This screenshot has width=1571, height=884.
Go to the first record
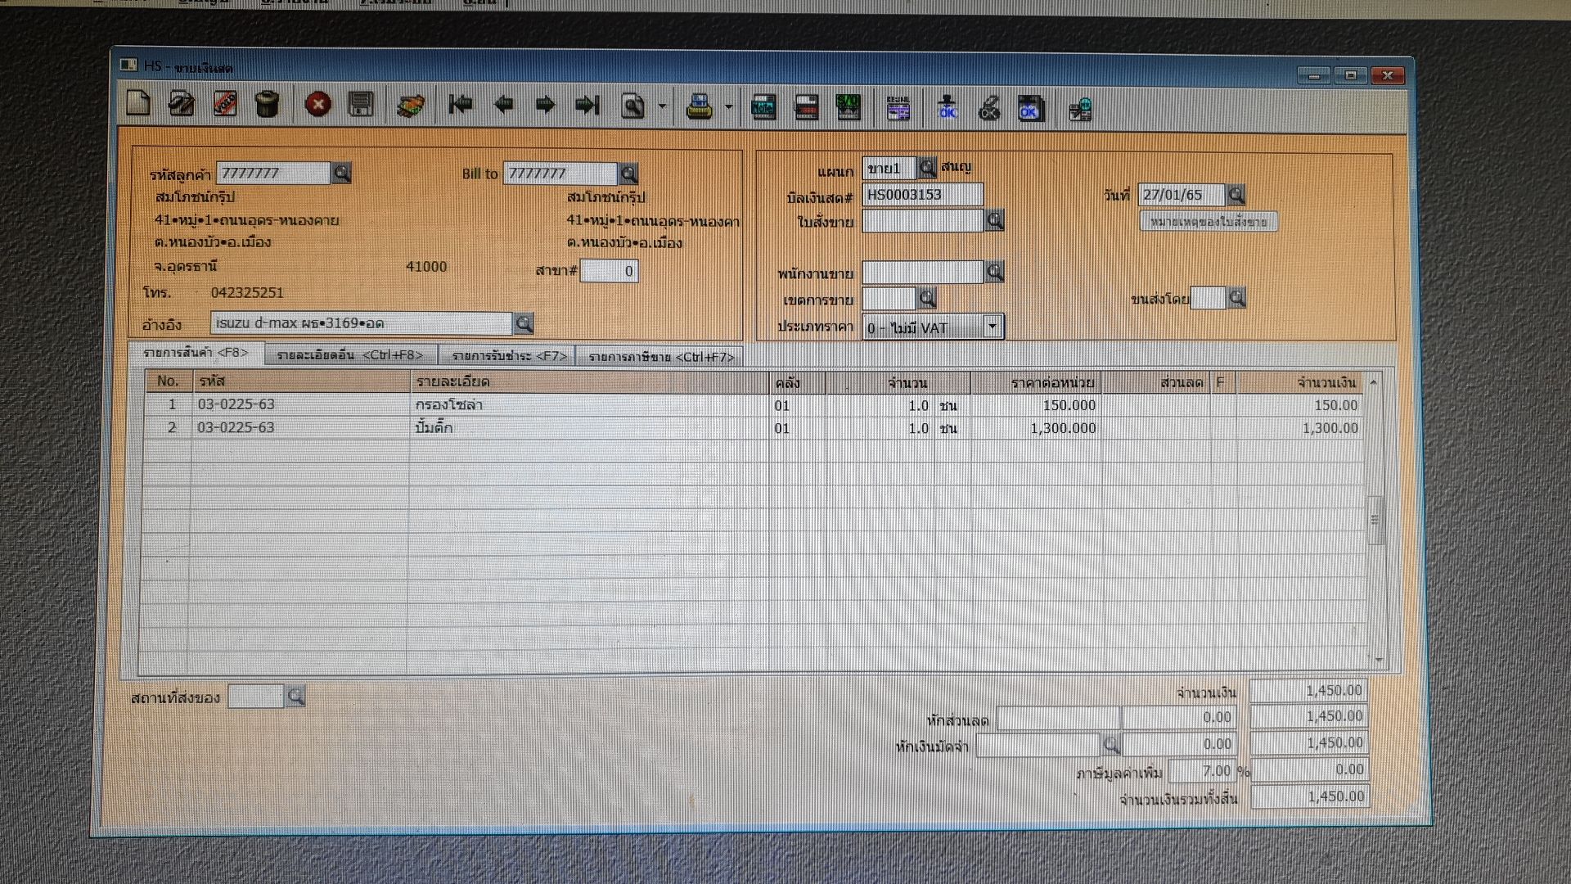[461, 104]
